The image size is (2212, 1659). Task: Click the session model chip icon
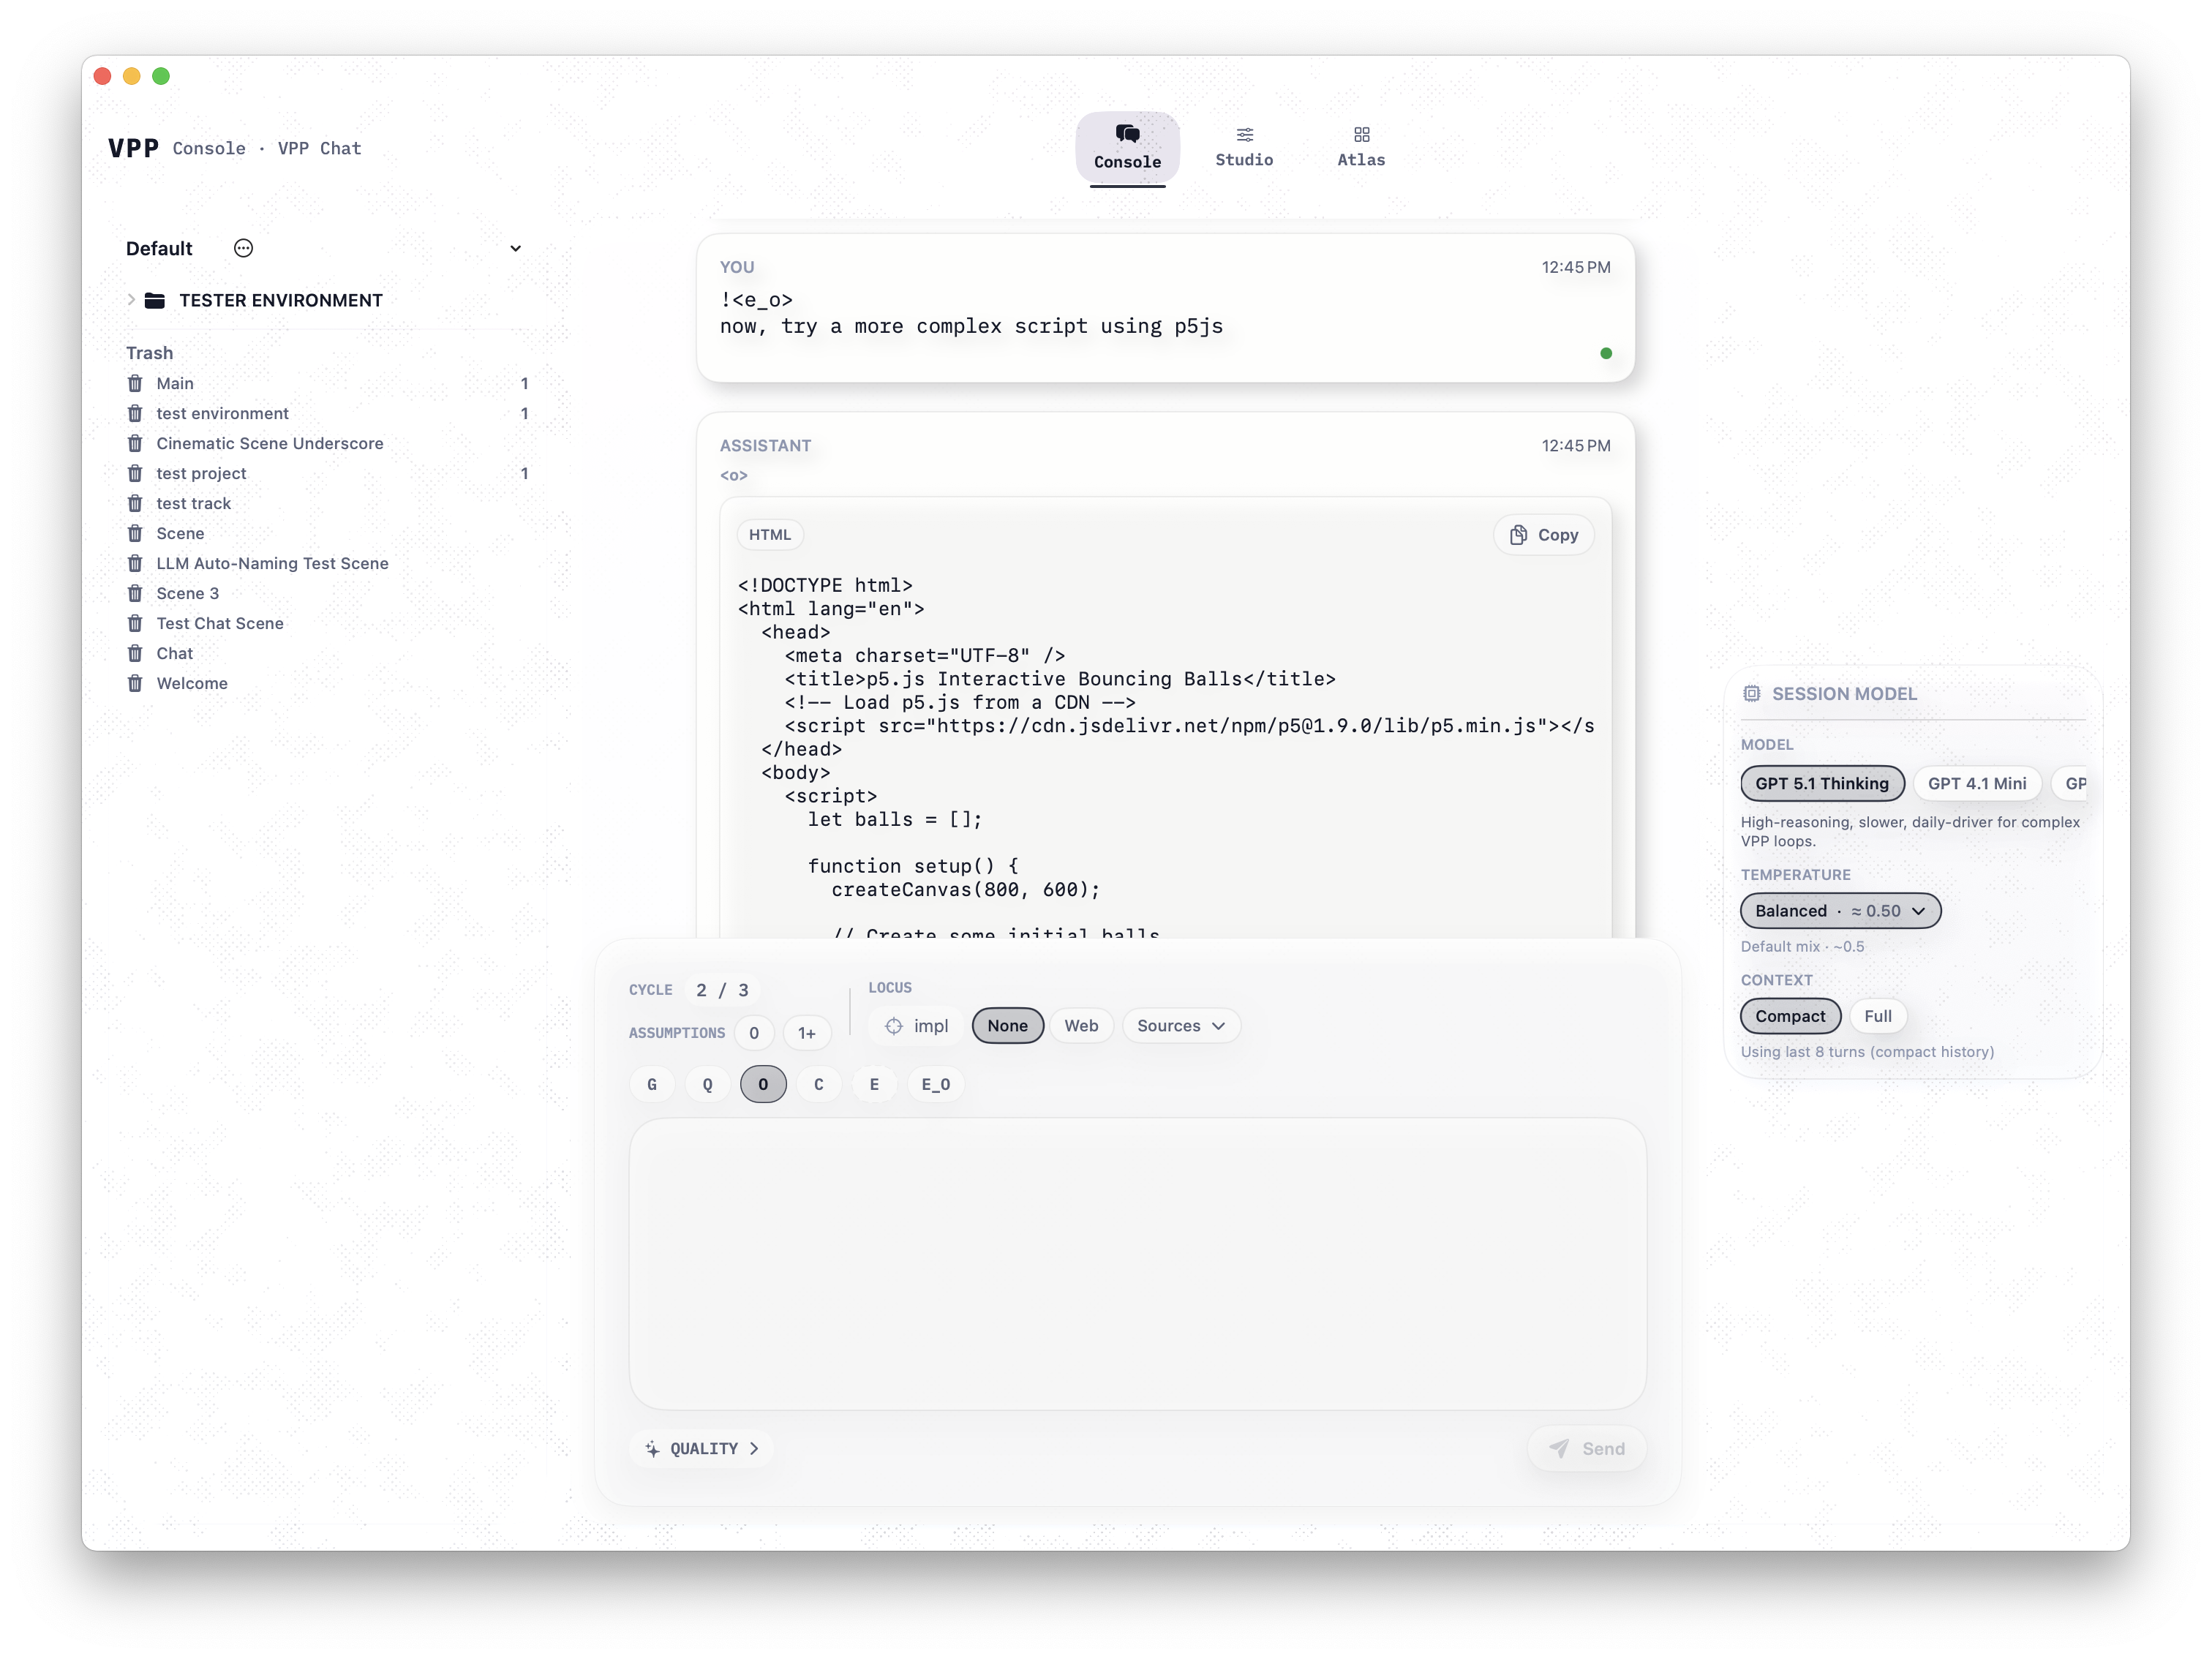[x=1752, y=694]
